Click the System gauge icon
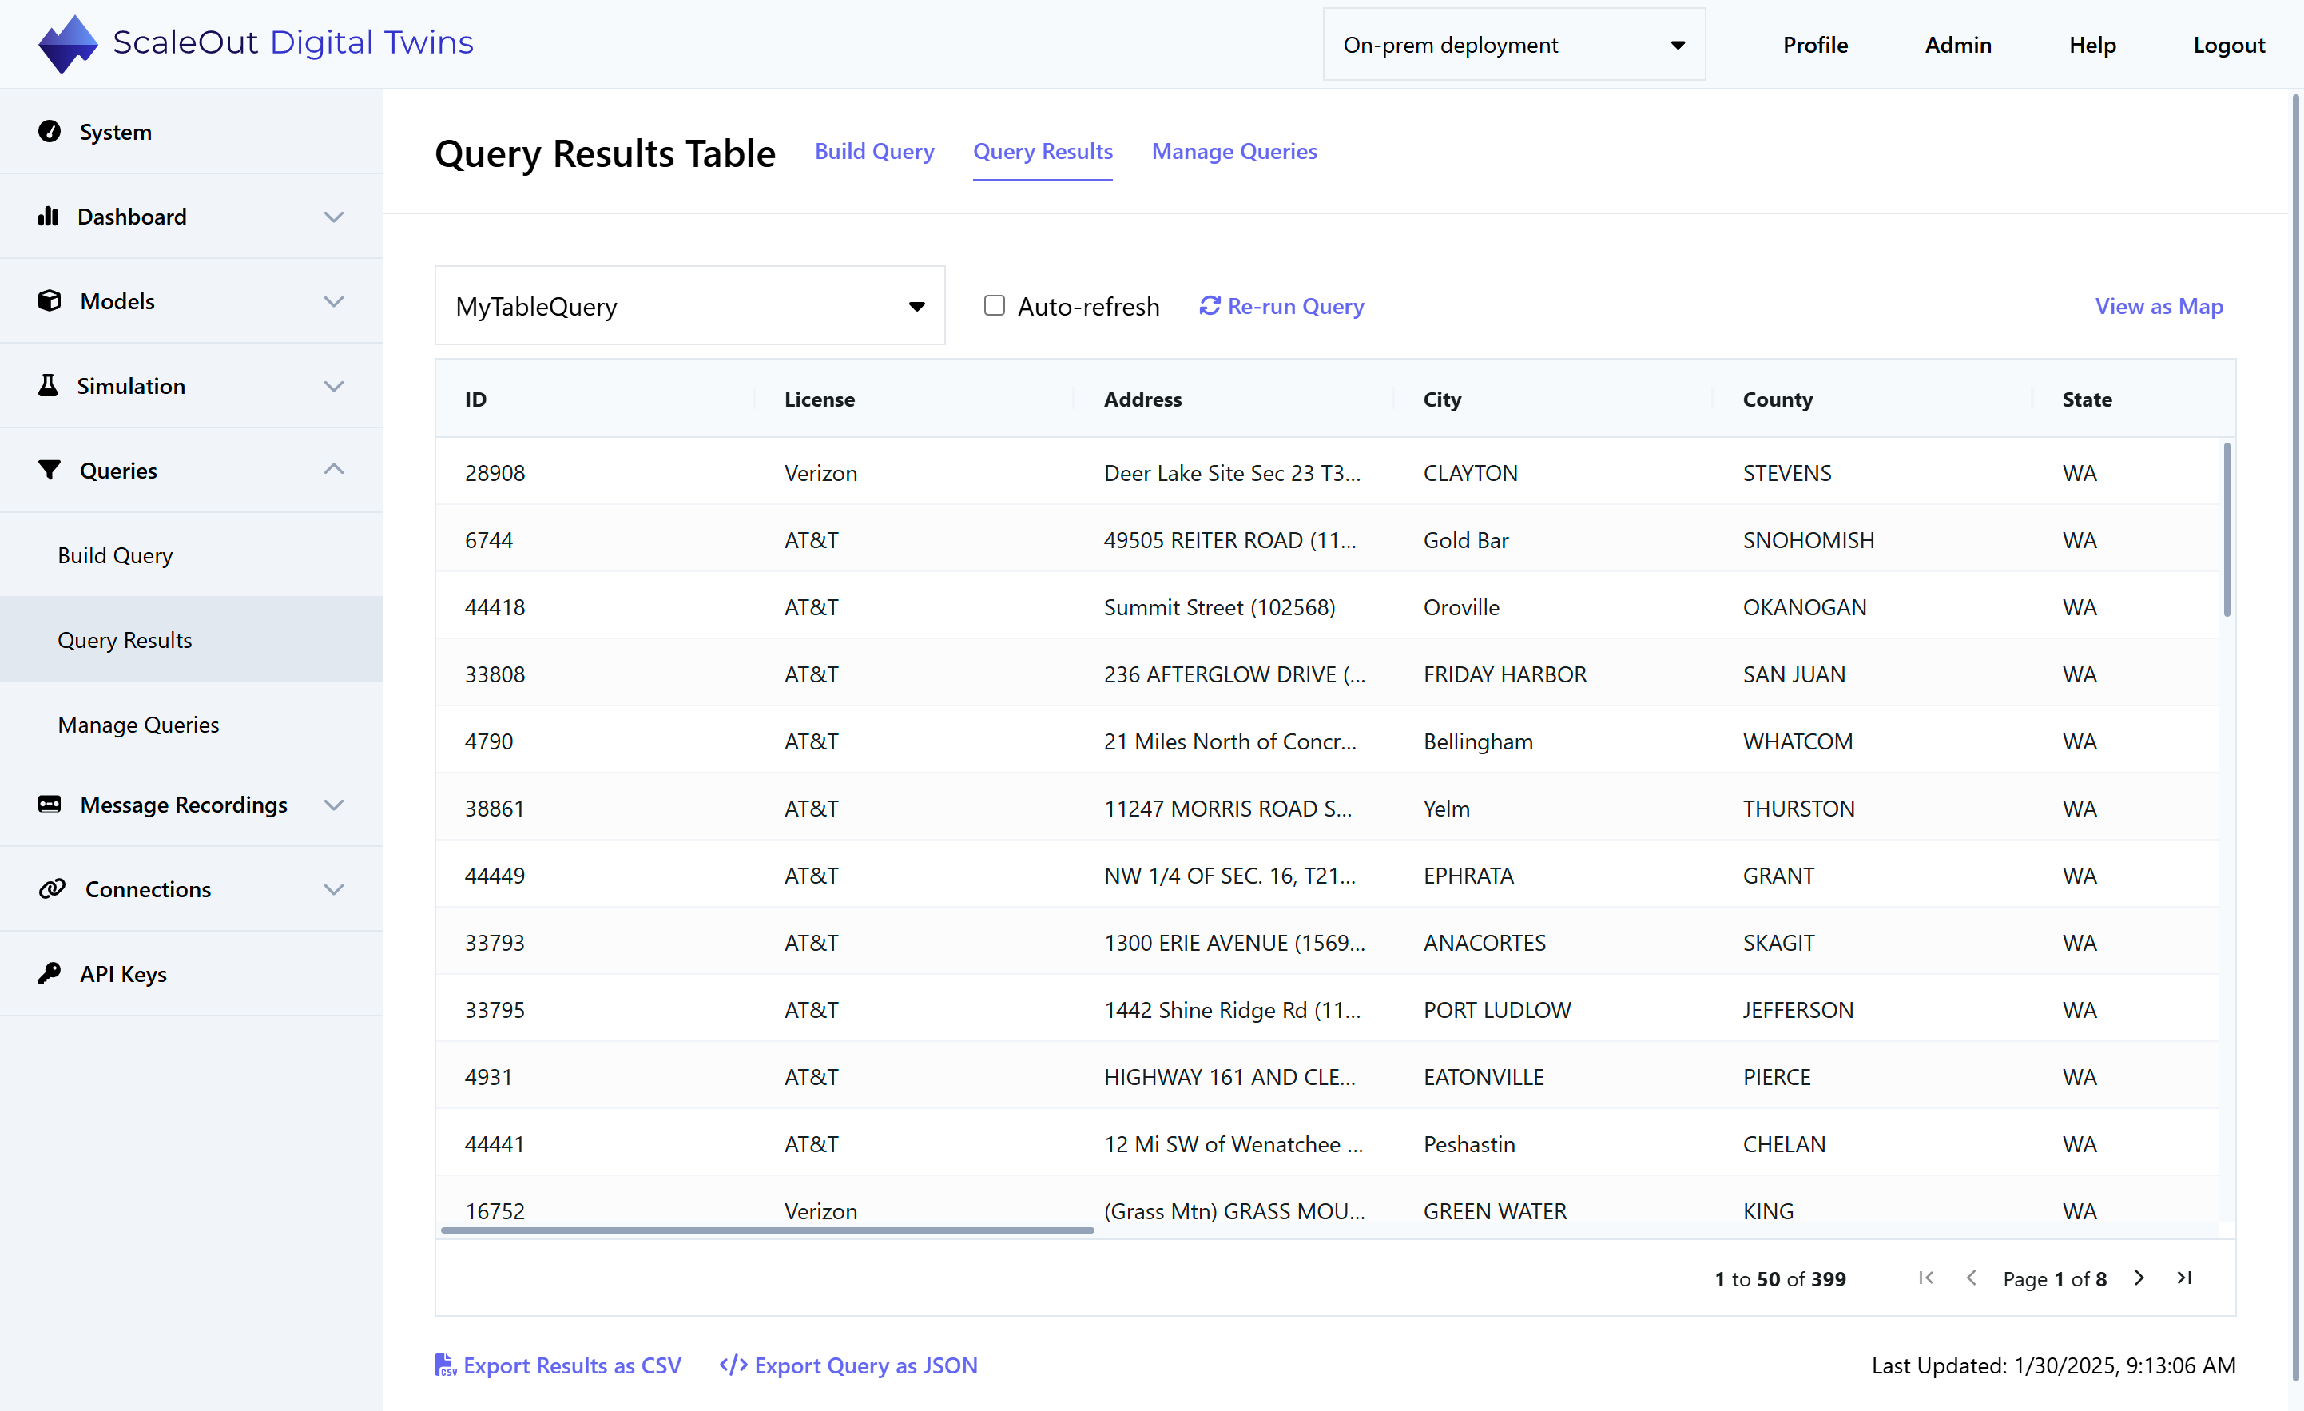2304x1411 pixels. click(x=50, y=131)
